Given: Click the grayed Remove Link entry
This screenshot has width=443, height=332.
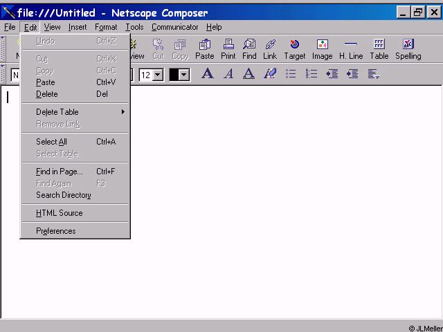Looking at the screenshot, I should [75, 124].
